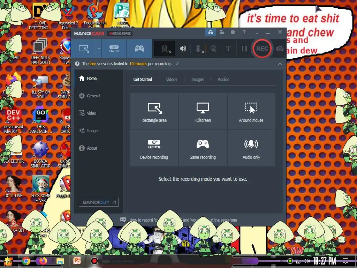Open the Home section in sidebar
The height and width of the screenshot is (268, 357).
[99, 79]
